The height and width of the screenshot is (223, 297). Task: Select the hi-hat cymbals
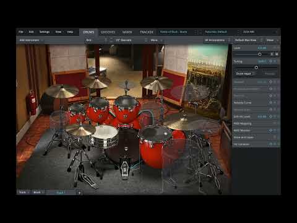80,129
